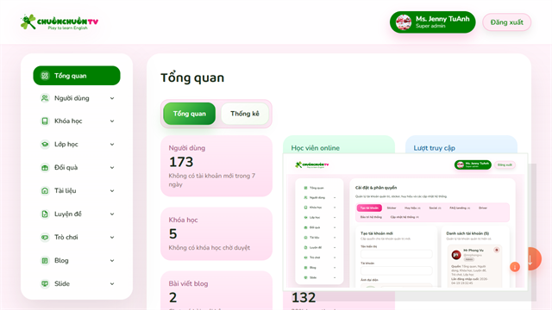
Task: Click the 'Cài đặt & phân quyền' heading in preview
Action: [376, 188]
